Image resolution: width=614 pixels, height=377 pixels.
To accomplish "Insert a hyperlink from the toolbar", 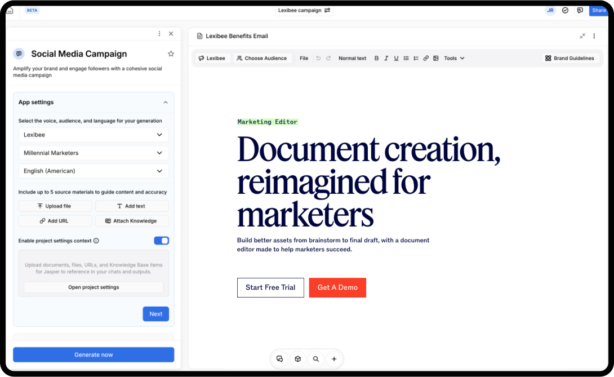I will [x=426, y=58].
